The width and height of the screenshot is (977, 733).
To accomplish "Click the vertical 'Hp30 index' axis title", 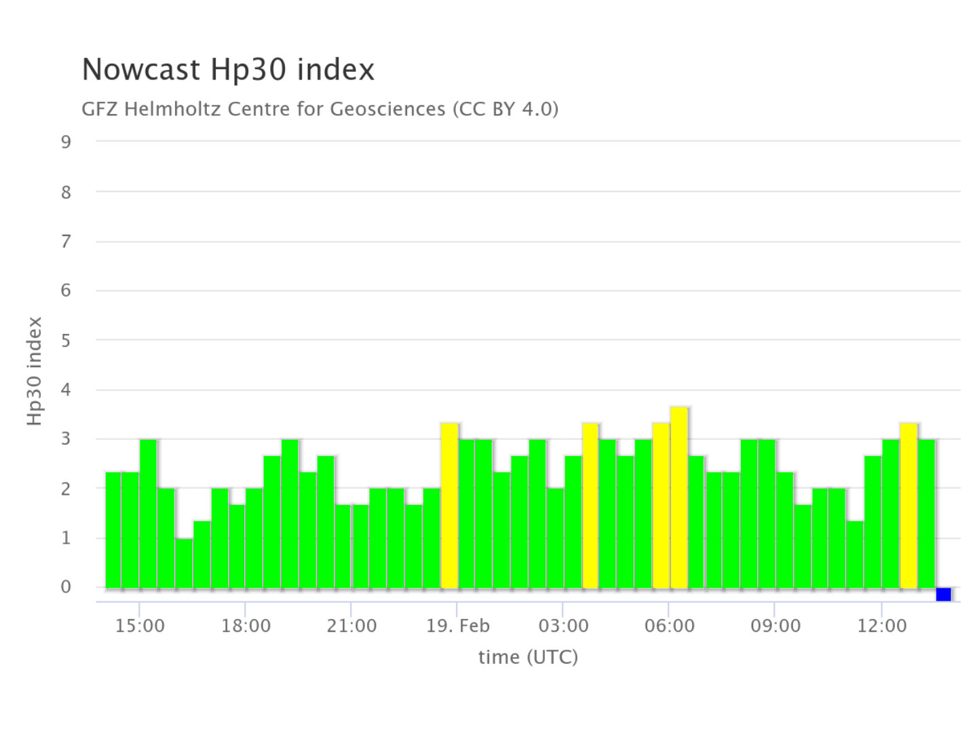I will (35, 371).
